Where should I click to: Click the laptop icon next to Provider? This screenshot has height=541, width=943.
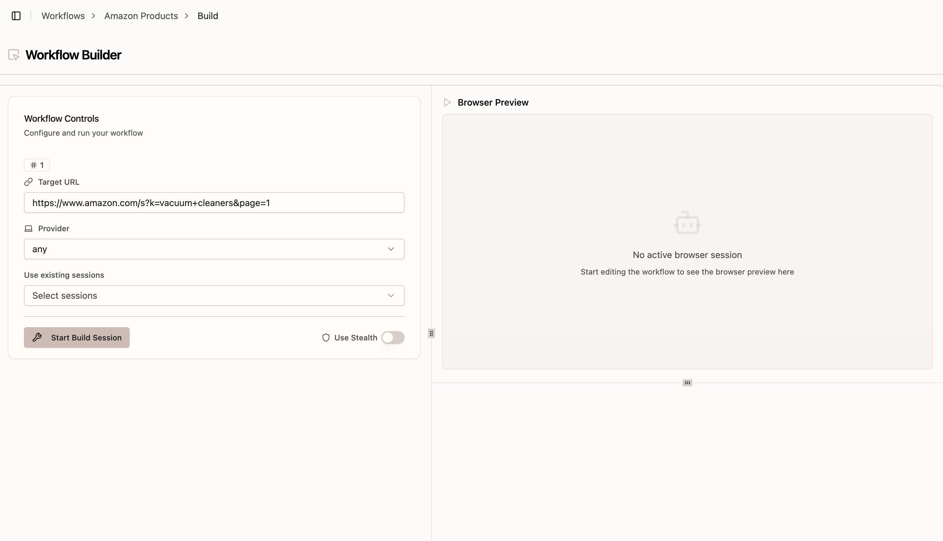click(28, 228)
